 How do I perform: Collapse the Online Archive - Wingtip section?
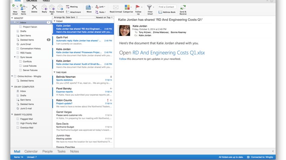coord(12,76)
